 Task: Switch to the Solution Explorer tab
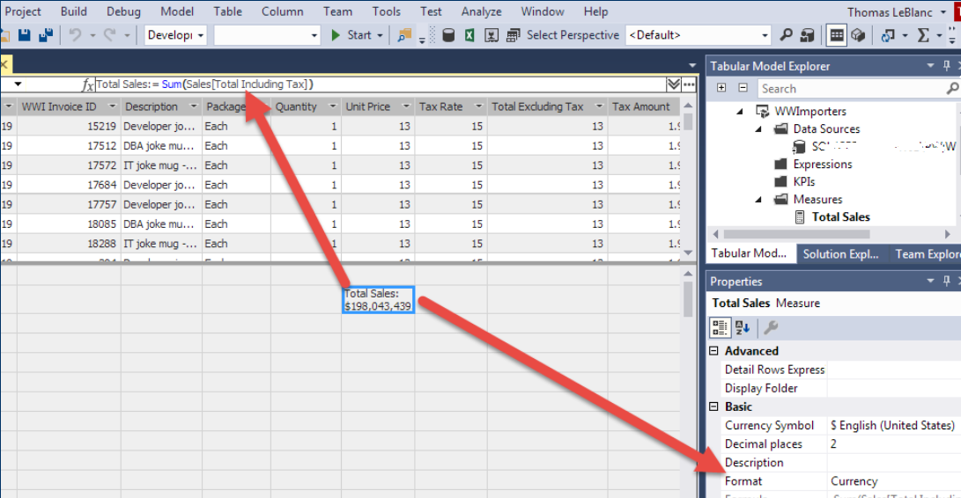(x=840, y=253)
